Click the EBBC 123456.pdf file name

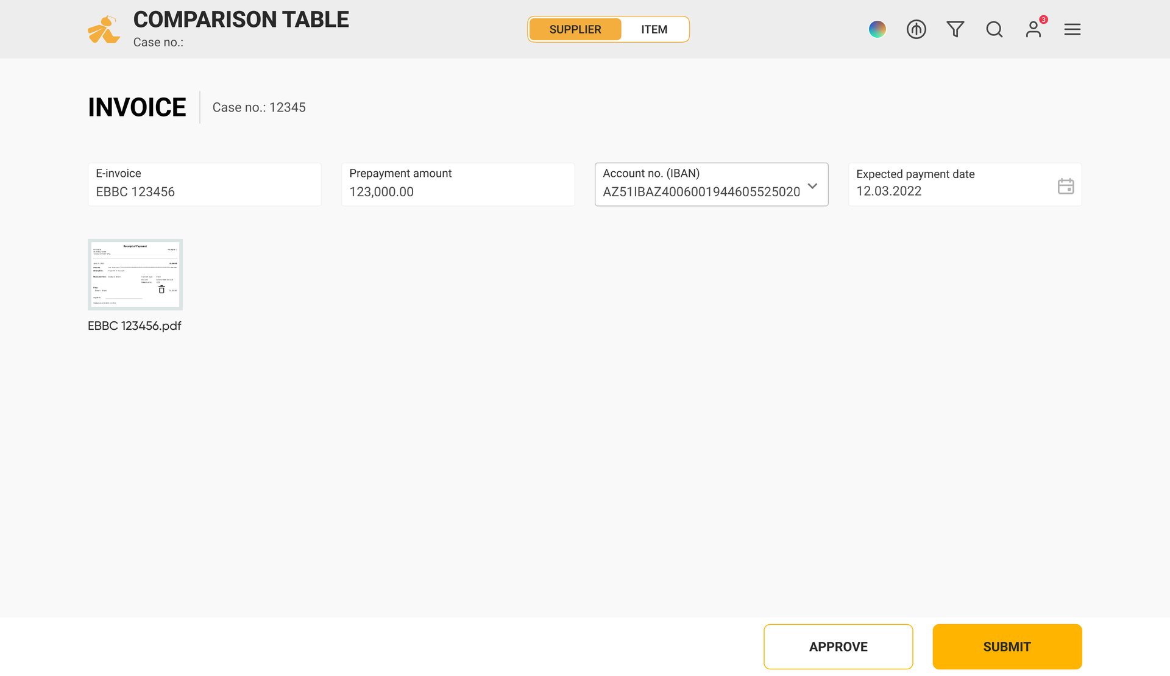click(x=134, y=326)
